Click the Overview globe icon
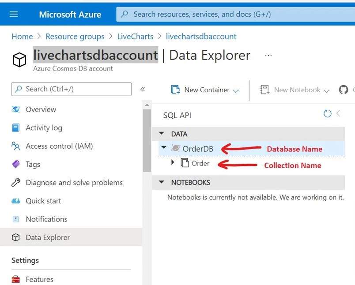355x285 pixels. 15,109
